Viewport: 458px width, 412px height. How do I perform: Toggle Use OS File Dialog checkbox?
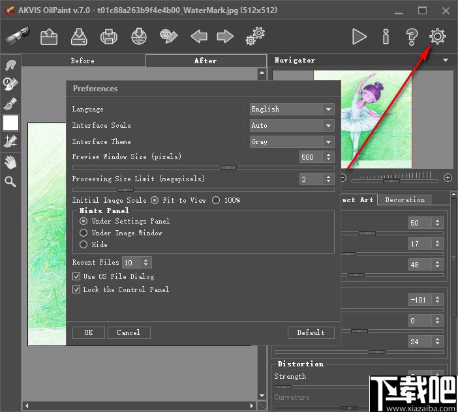click(76, 276)
